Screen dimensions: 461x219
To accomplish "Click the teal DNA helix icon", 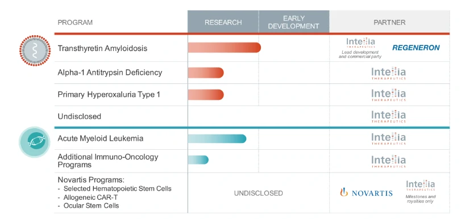I will (35, 142).
